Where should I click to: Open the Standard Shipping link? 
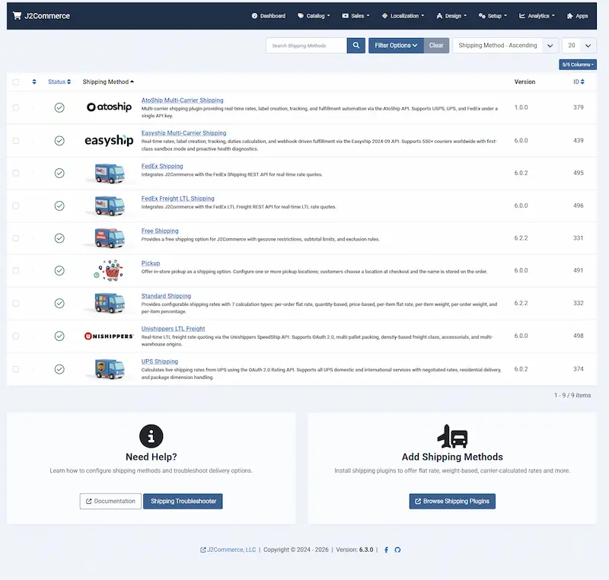166,296
